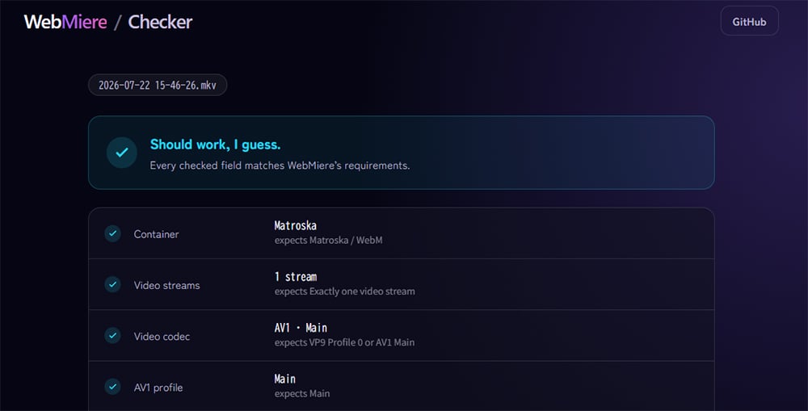Click the '1 stream' value text

[x=296, y=277]
